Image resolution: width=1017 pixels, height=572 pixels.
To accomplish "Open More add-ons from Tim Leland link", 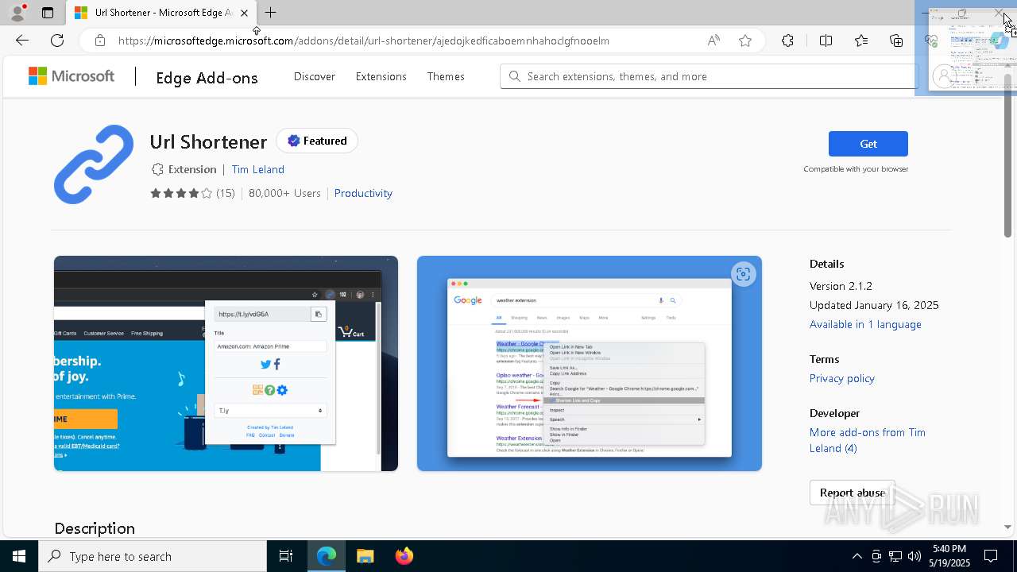I will click(868, 440).
